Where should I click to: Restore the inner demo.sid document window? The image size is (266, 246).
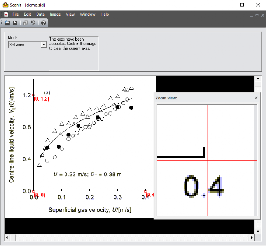pyautogui.click(x=257, y=15)
